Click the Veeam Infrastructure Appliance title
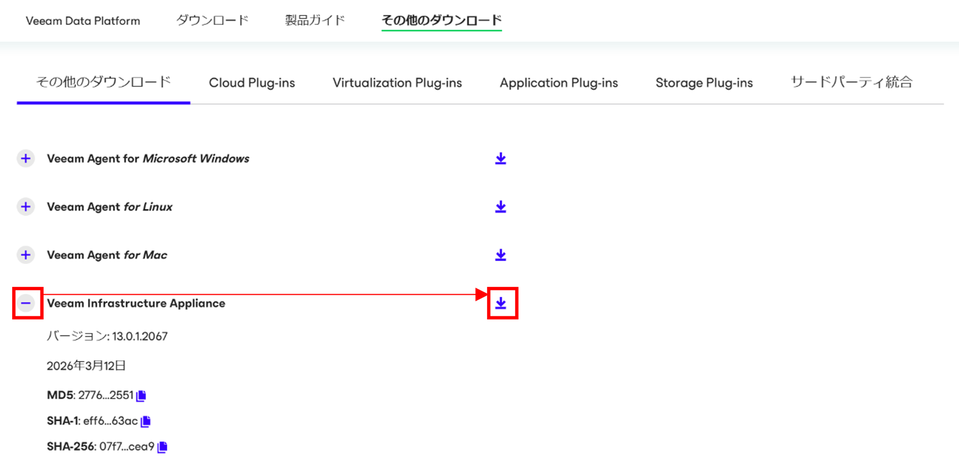Screen dimensions: 959x473 click(136, 304)
